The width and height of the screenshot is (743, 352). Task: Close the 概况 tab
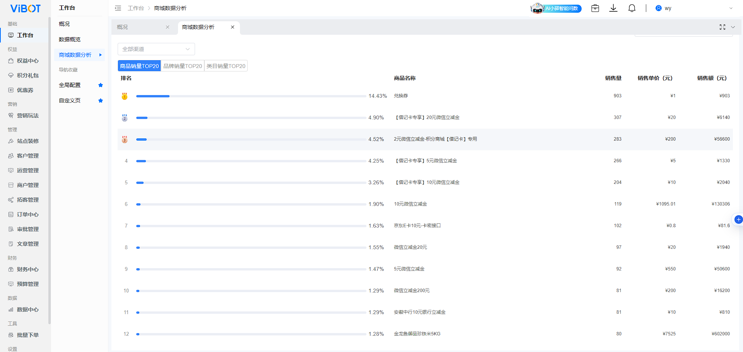[x=168, y=27]
